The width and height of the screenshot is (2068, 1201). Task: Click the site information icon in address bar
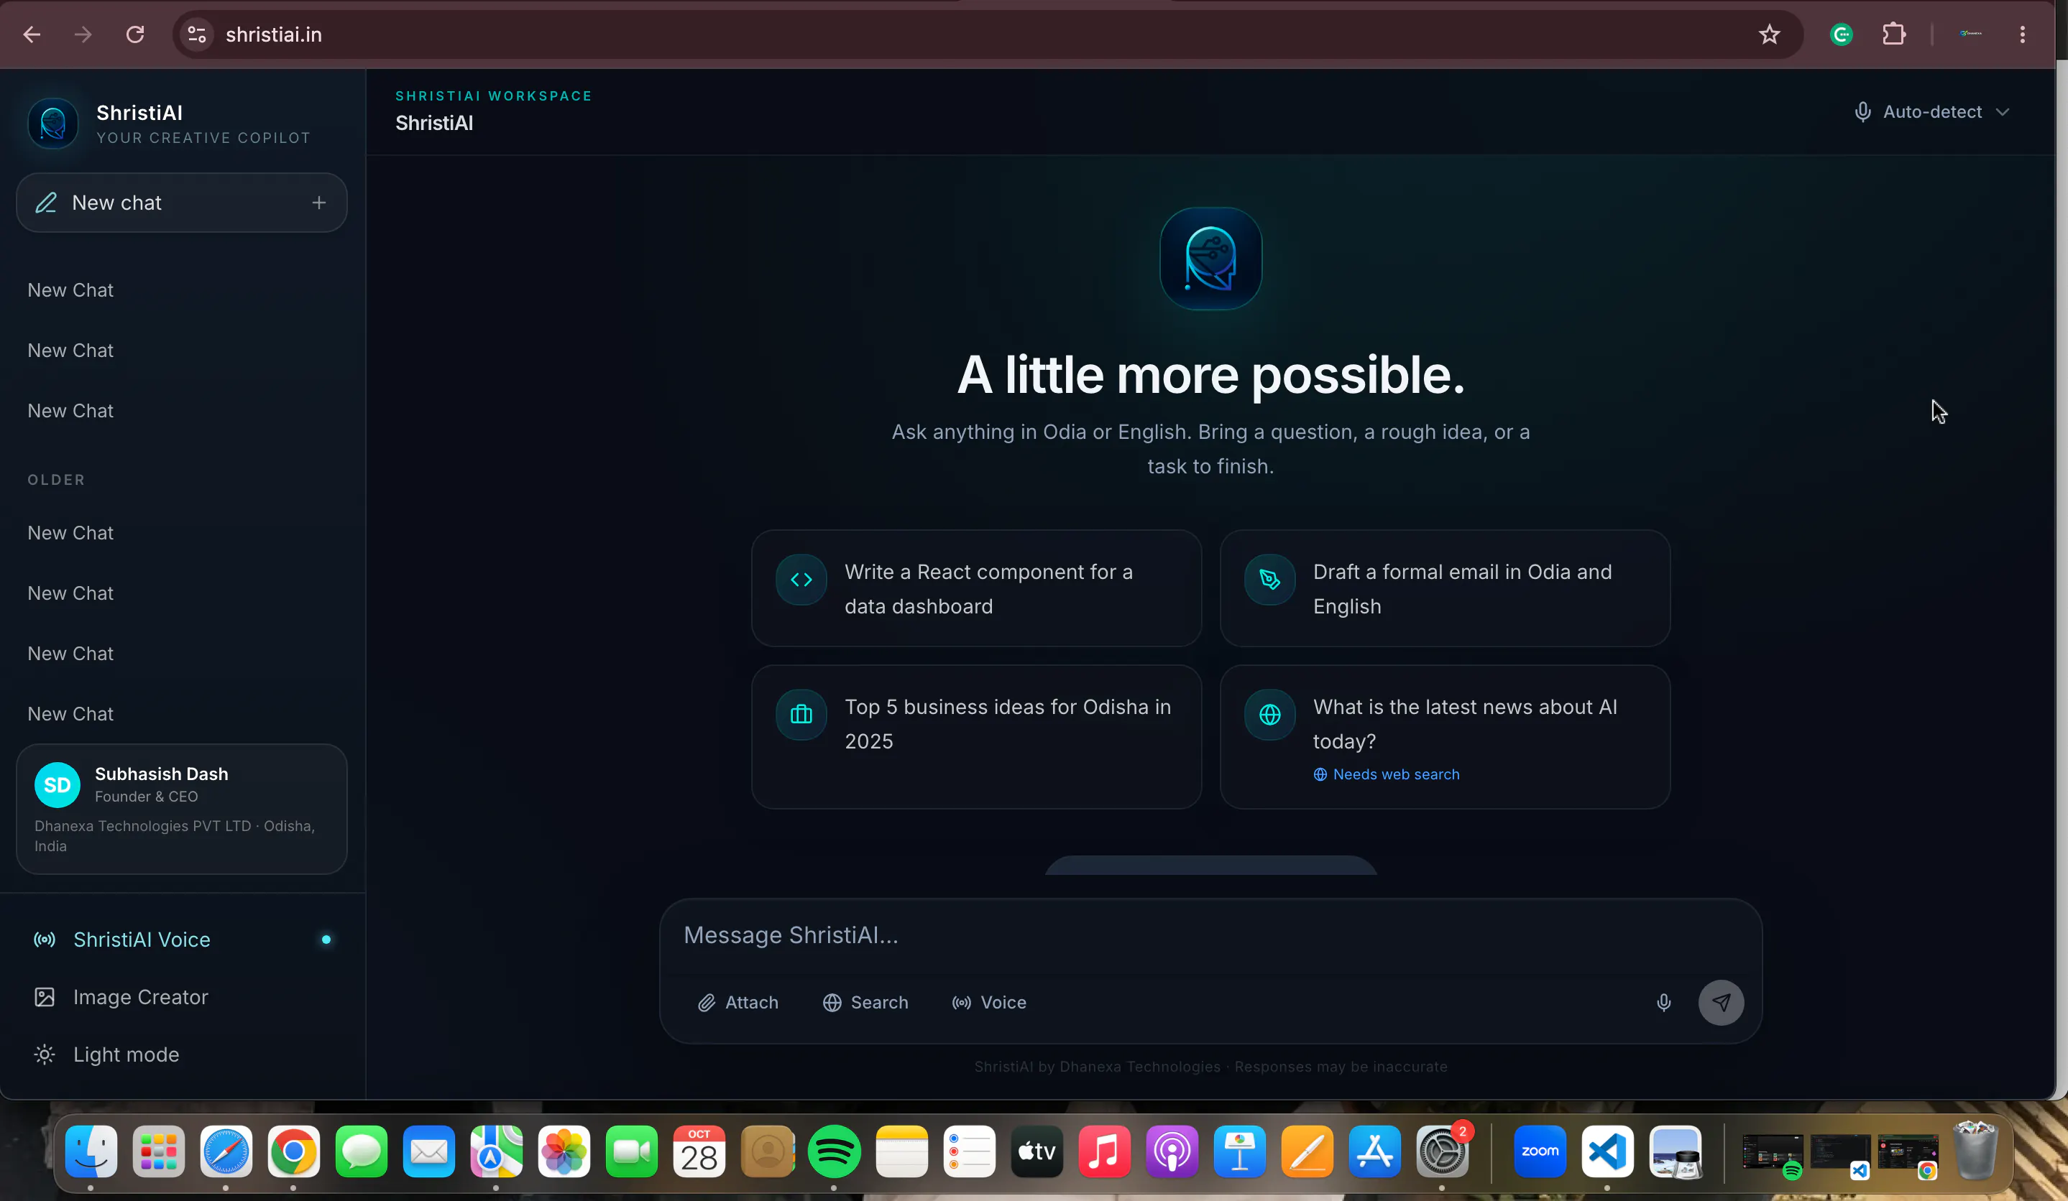point(197,34)
